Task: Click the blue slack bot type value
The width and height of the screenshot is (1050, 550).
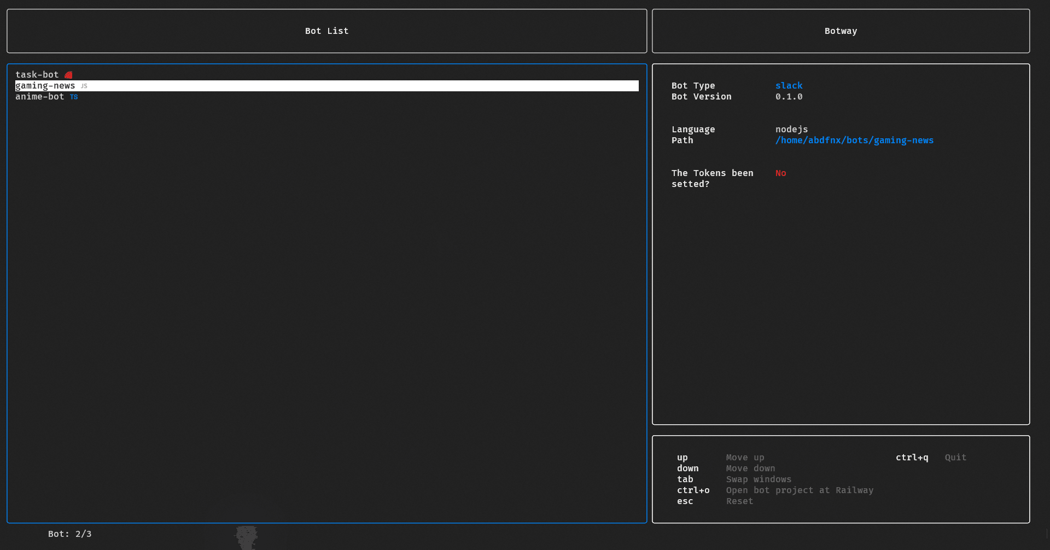Action: click(x=789, y=86)
